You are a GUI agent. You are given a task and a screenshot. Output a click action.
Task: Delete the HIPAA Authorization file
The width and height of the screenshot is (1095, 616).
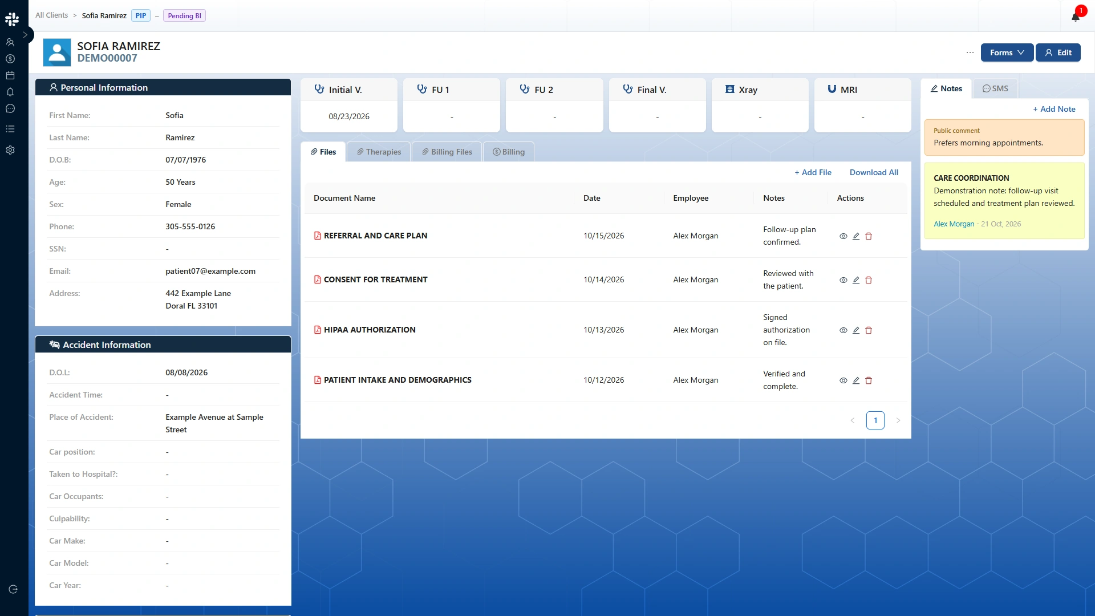point(869,330)
